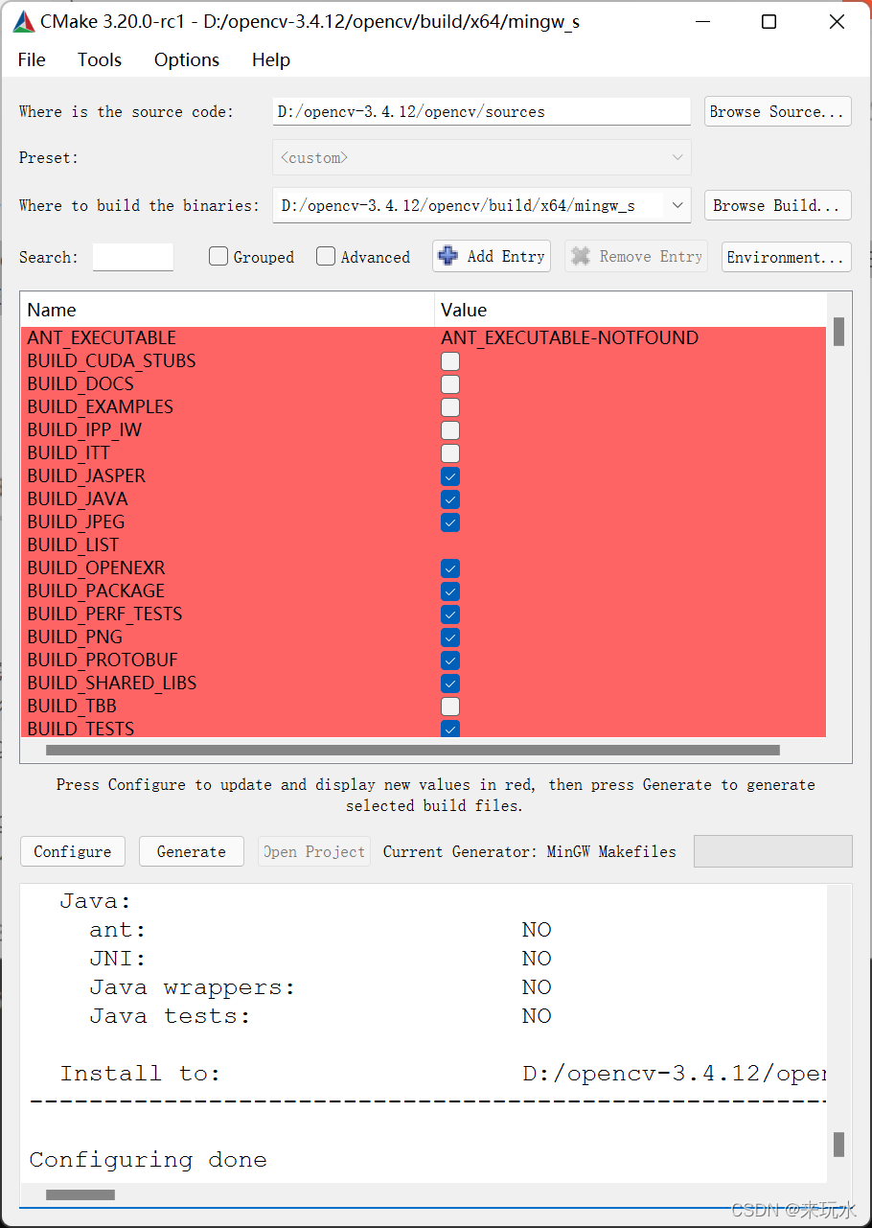The width and height of the screenshot is (872, 1228).
Task: Click the 'Current Generator: MinGW Makefiles' label
Action: click(x=529, y=851)
